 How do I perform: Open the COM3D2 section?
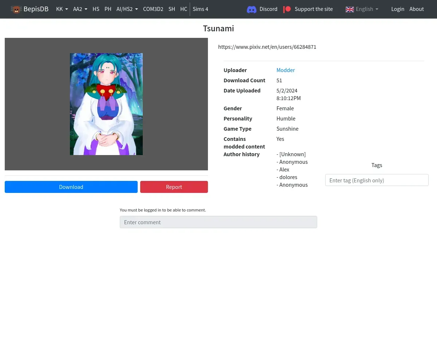(x=153, y=9)
